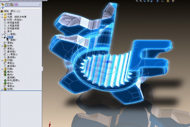Click the 扫描3 sweep icon
Image resolution: width=190 pixels, height=127 pixels.
[x=5, y=69]
